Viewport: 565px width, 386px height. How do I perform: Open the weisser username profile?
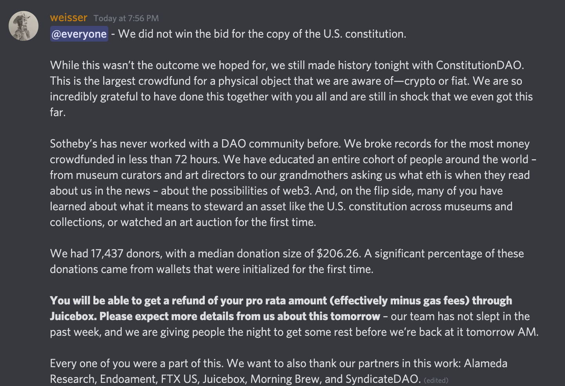tap(69, 18)
